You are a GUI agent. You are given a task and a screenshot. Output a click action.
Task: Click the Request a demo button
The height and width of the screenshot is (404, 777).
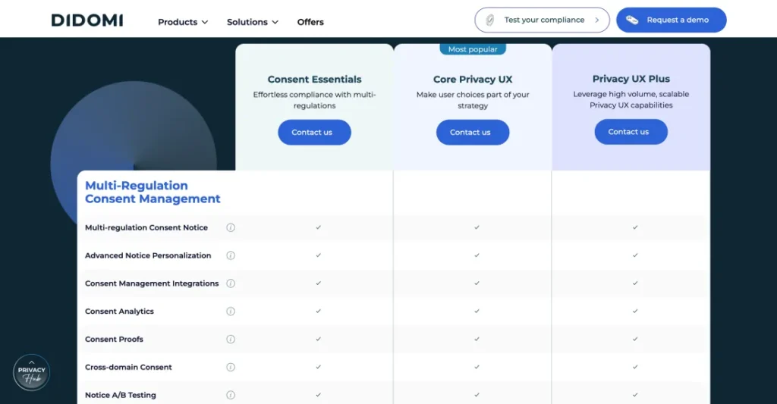coord(671,20)
